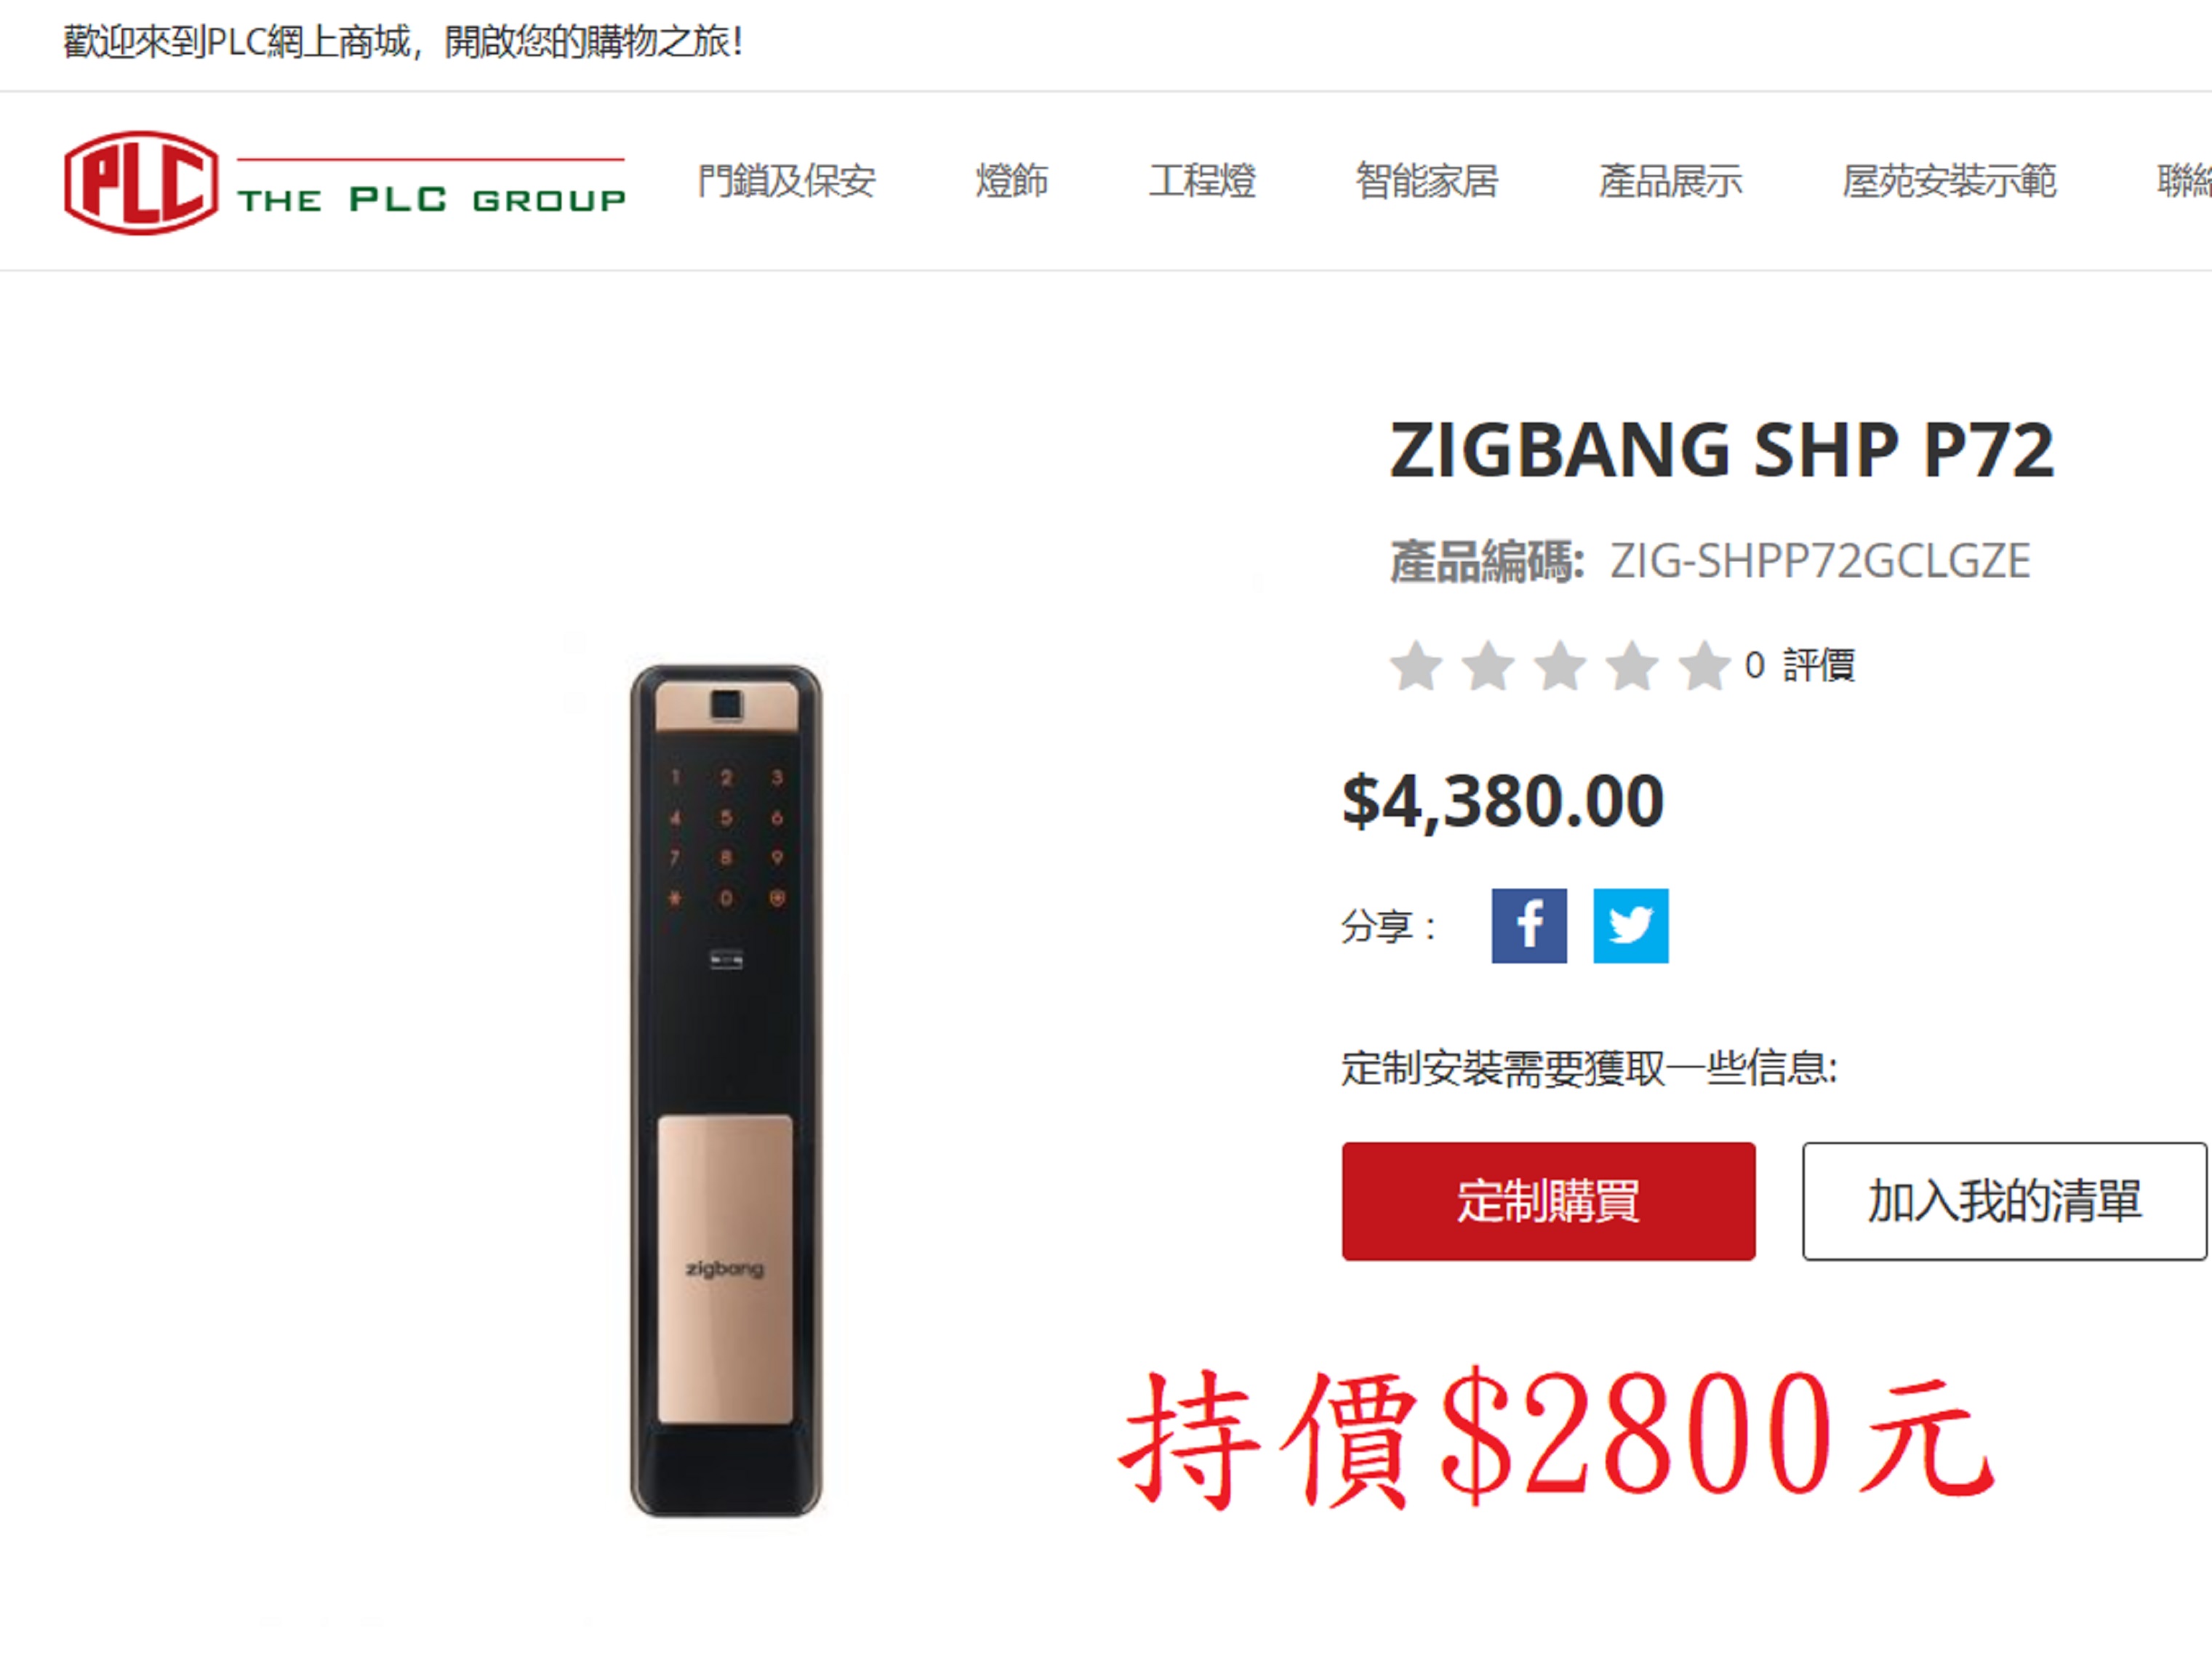Share product via Twitter bird icon
This screenshot has width=2212, height=1671.
click(x=1630, y=925)
